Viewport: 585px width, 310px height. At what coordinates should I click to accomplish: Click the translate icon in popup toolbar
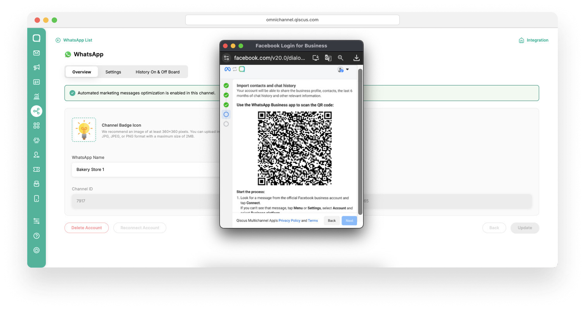pyautogui.click(x=328, y=58)
